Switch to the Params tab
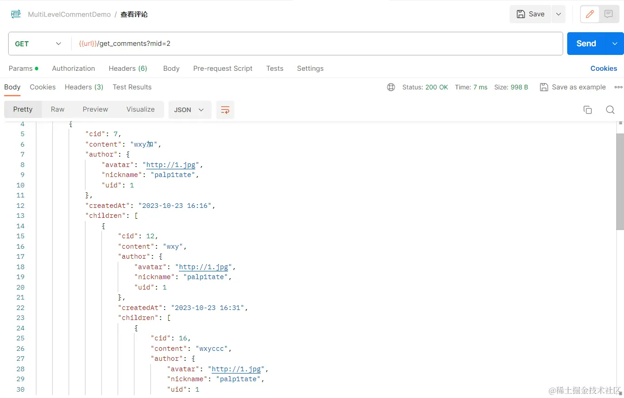The height and width of the screenshot is (398, 624). point(23,69)
